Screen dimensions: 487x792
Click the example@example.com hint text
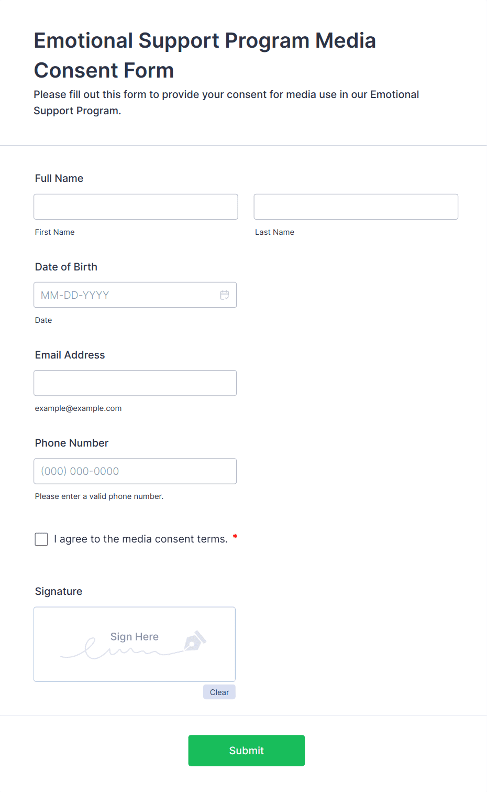[x=78, y=408]
